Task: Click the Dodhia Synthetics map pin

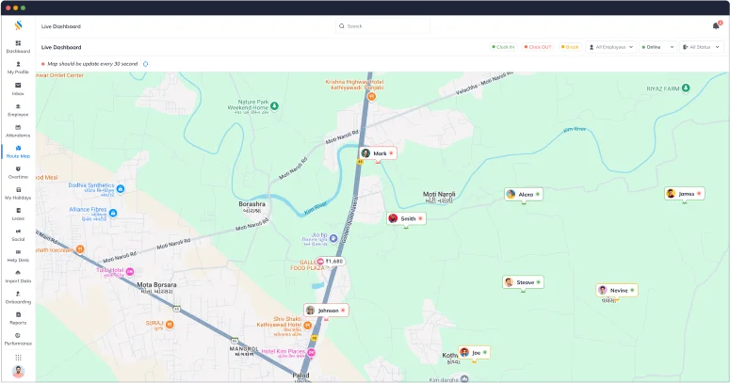Action: coord(121,188)
